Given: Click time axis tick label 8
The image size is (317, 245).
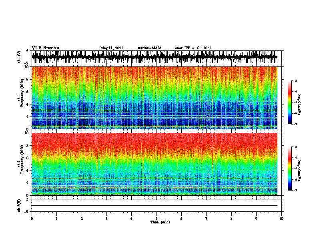Looking at the screenshot, I should (231, 218).
